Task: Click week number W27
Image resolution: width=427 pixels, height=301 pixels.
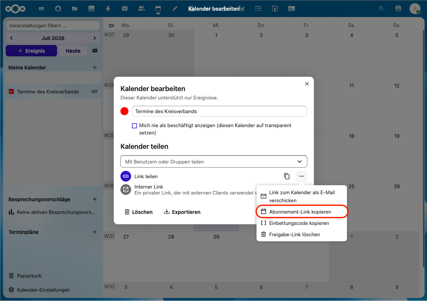Action: pyautogui.click(x=109, y=35)
